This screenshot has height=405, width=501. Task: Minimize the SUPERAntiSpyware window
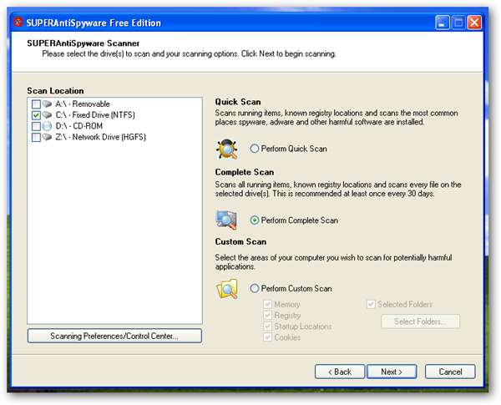coord(443,23)
